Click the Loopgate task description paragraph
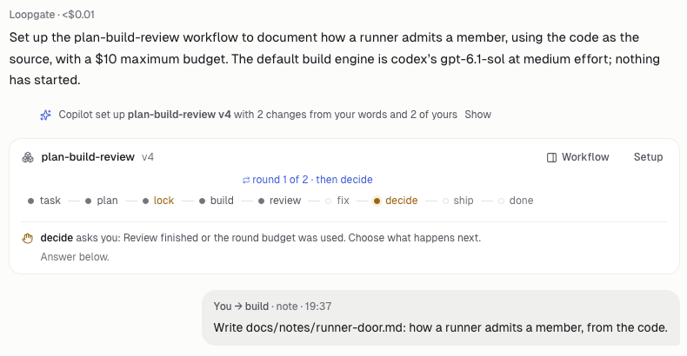Screen dimensions: 687x356 pos(335,59)
